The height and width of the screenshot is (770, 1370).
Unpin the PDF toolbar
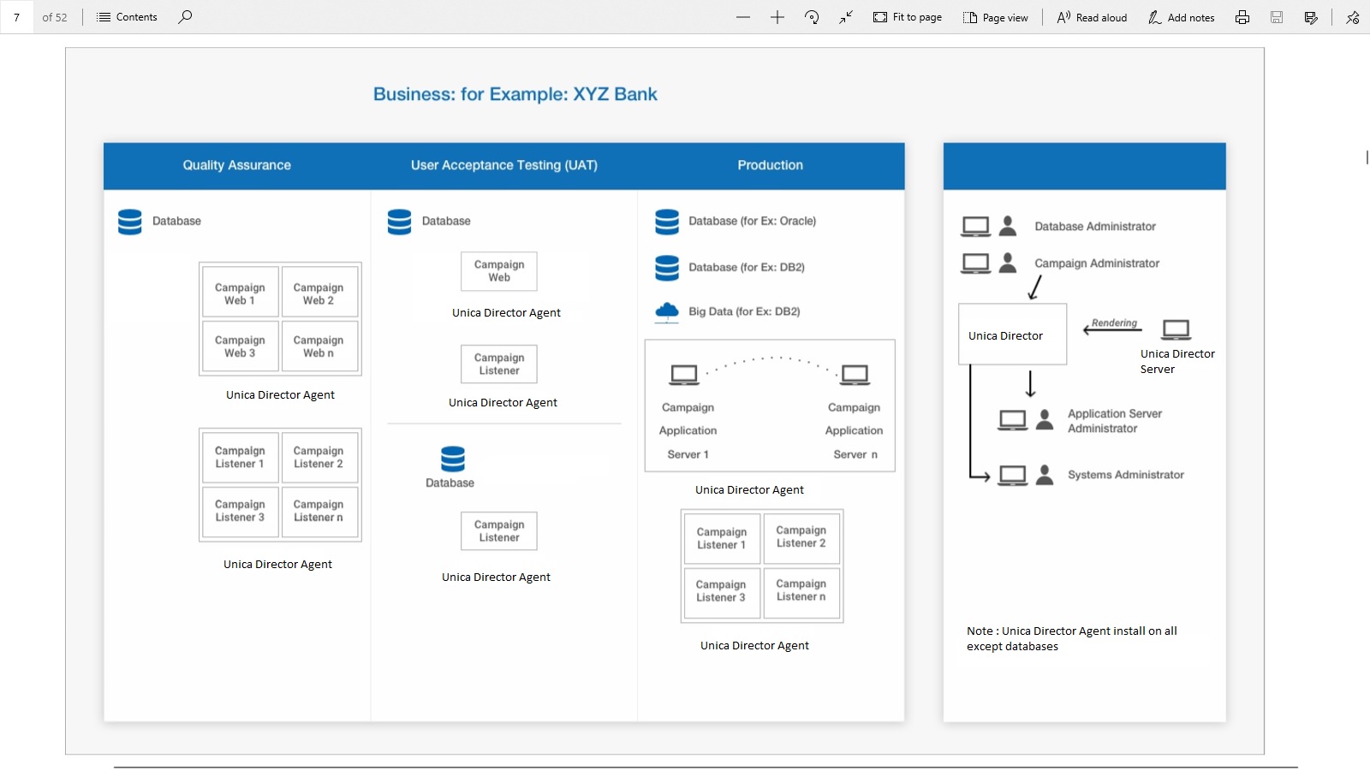pos(1353,17)
